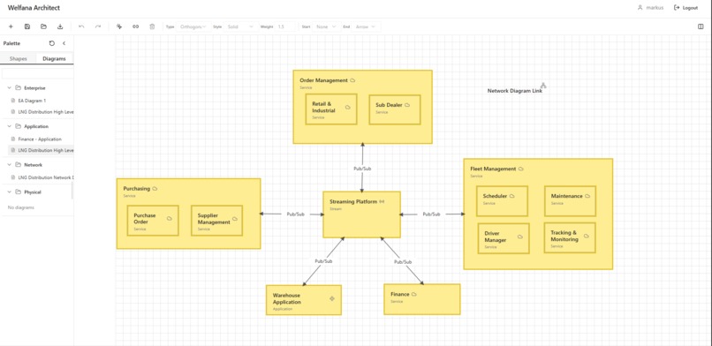Click the cloud icon on Purchase Order
This screenshot has height=346, width=712.
[x=170, y=219]
